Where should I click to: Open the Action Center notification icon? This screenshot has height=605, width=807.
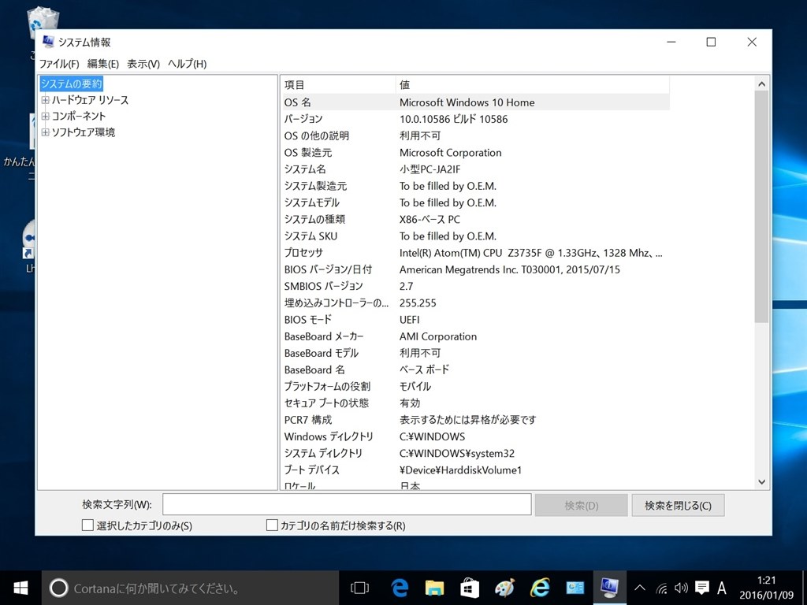pos(701,588)
